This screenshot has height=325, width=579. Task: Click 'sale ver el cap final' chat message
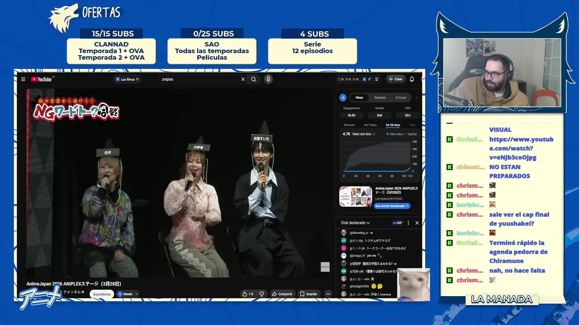point(519,219)
